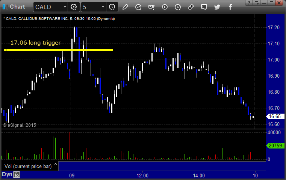The image size is (286, 180).
Task: Click the '17.06 long trigger' text annotation
Action: [35, 43]
